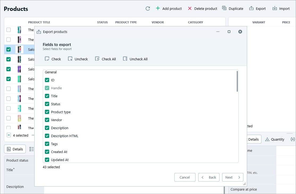Click the Uncheck All icon

[x=125, y=59]
